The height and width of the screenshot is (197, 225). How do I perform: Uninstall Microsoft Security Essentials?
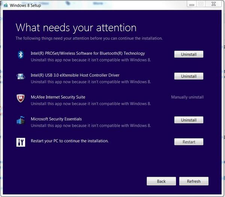tap(189, 120)
